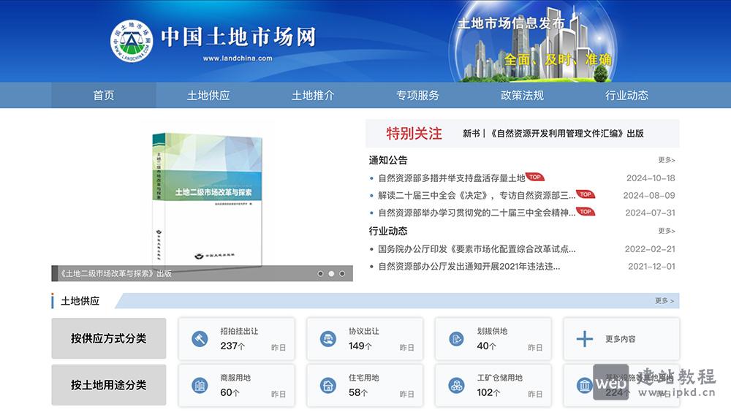Click the www.landchina.com URL text
The image size is (731, 415).
(238, 58)
